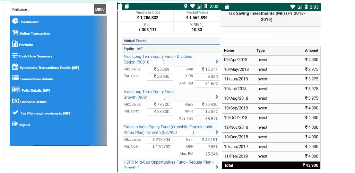Click the Online Transaction cart icon
This screenshot has width=355, height=173.
tap(15, 33)
